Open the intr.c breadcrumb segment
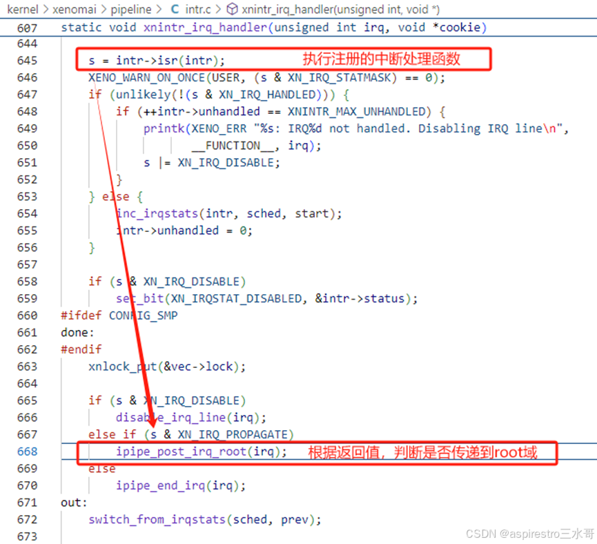This screenshot has height=544, width=597. [x=198, y=9]
